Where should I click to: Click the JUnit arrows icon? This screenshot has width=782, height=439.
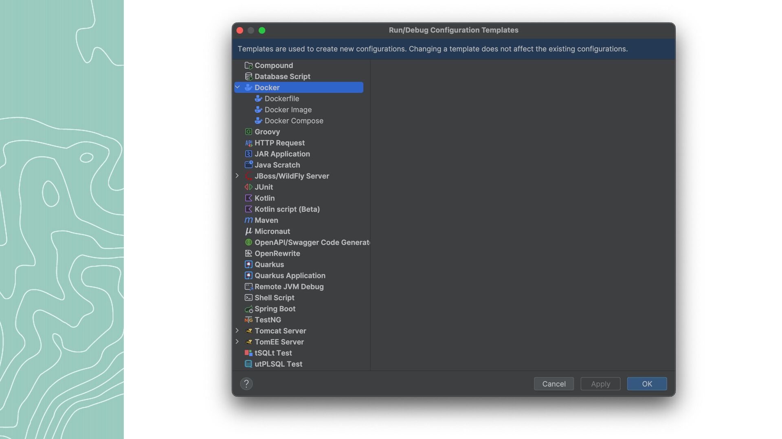[248, 187]
